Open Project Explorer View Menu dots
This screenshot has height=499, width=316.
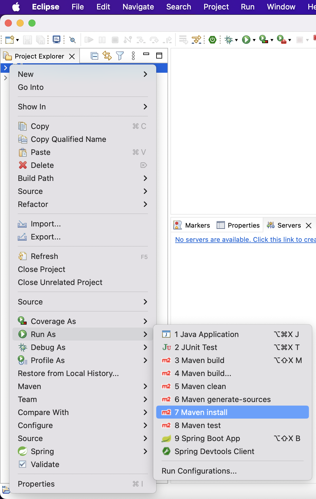[133, 56]
